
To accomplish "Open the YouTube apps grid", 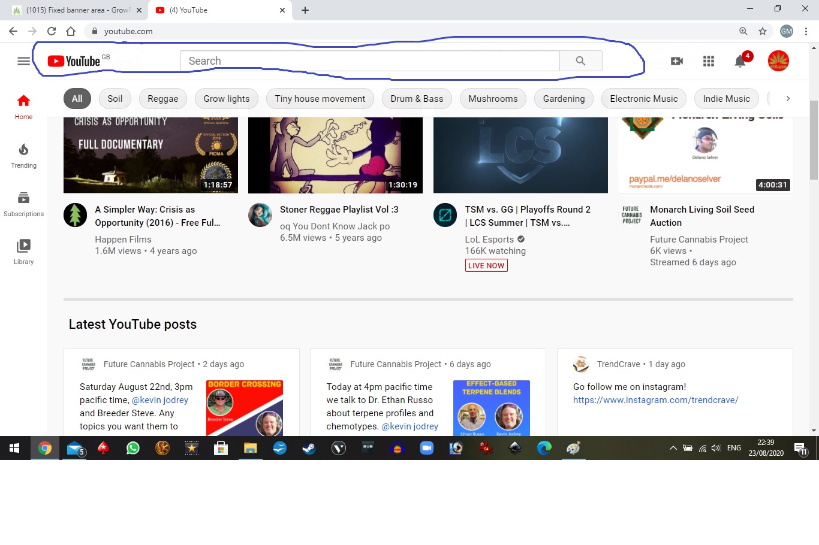I will (709, 61).
